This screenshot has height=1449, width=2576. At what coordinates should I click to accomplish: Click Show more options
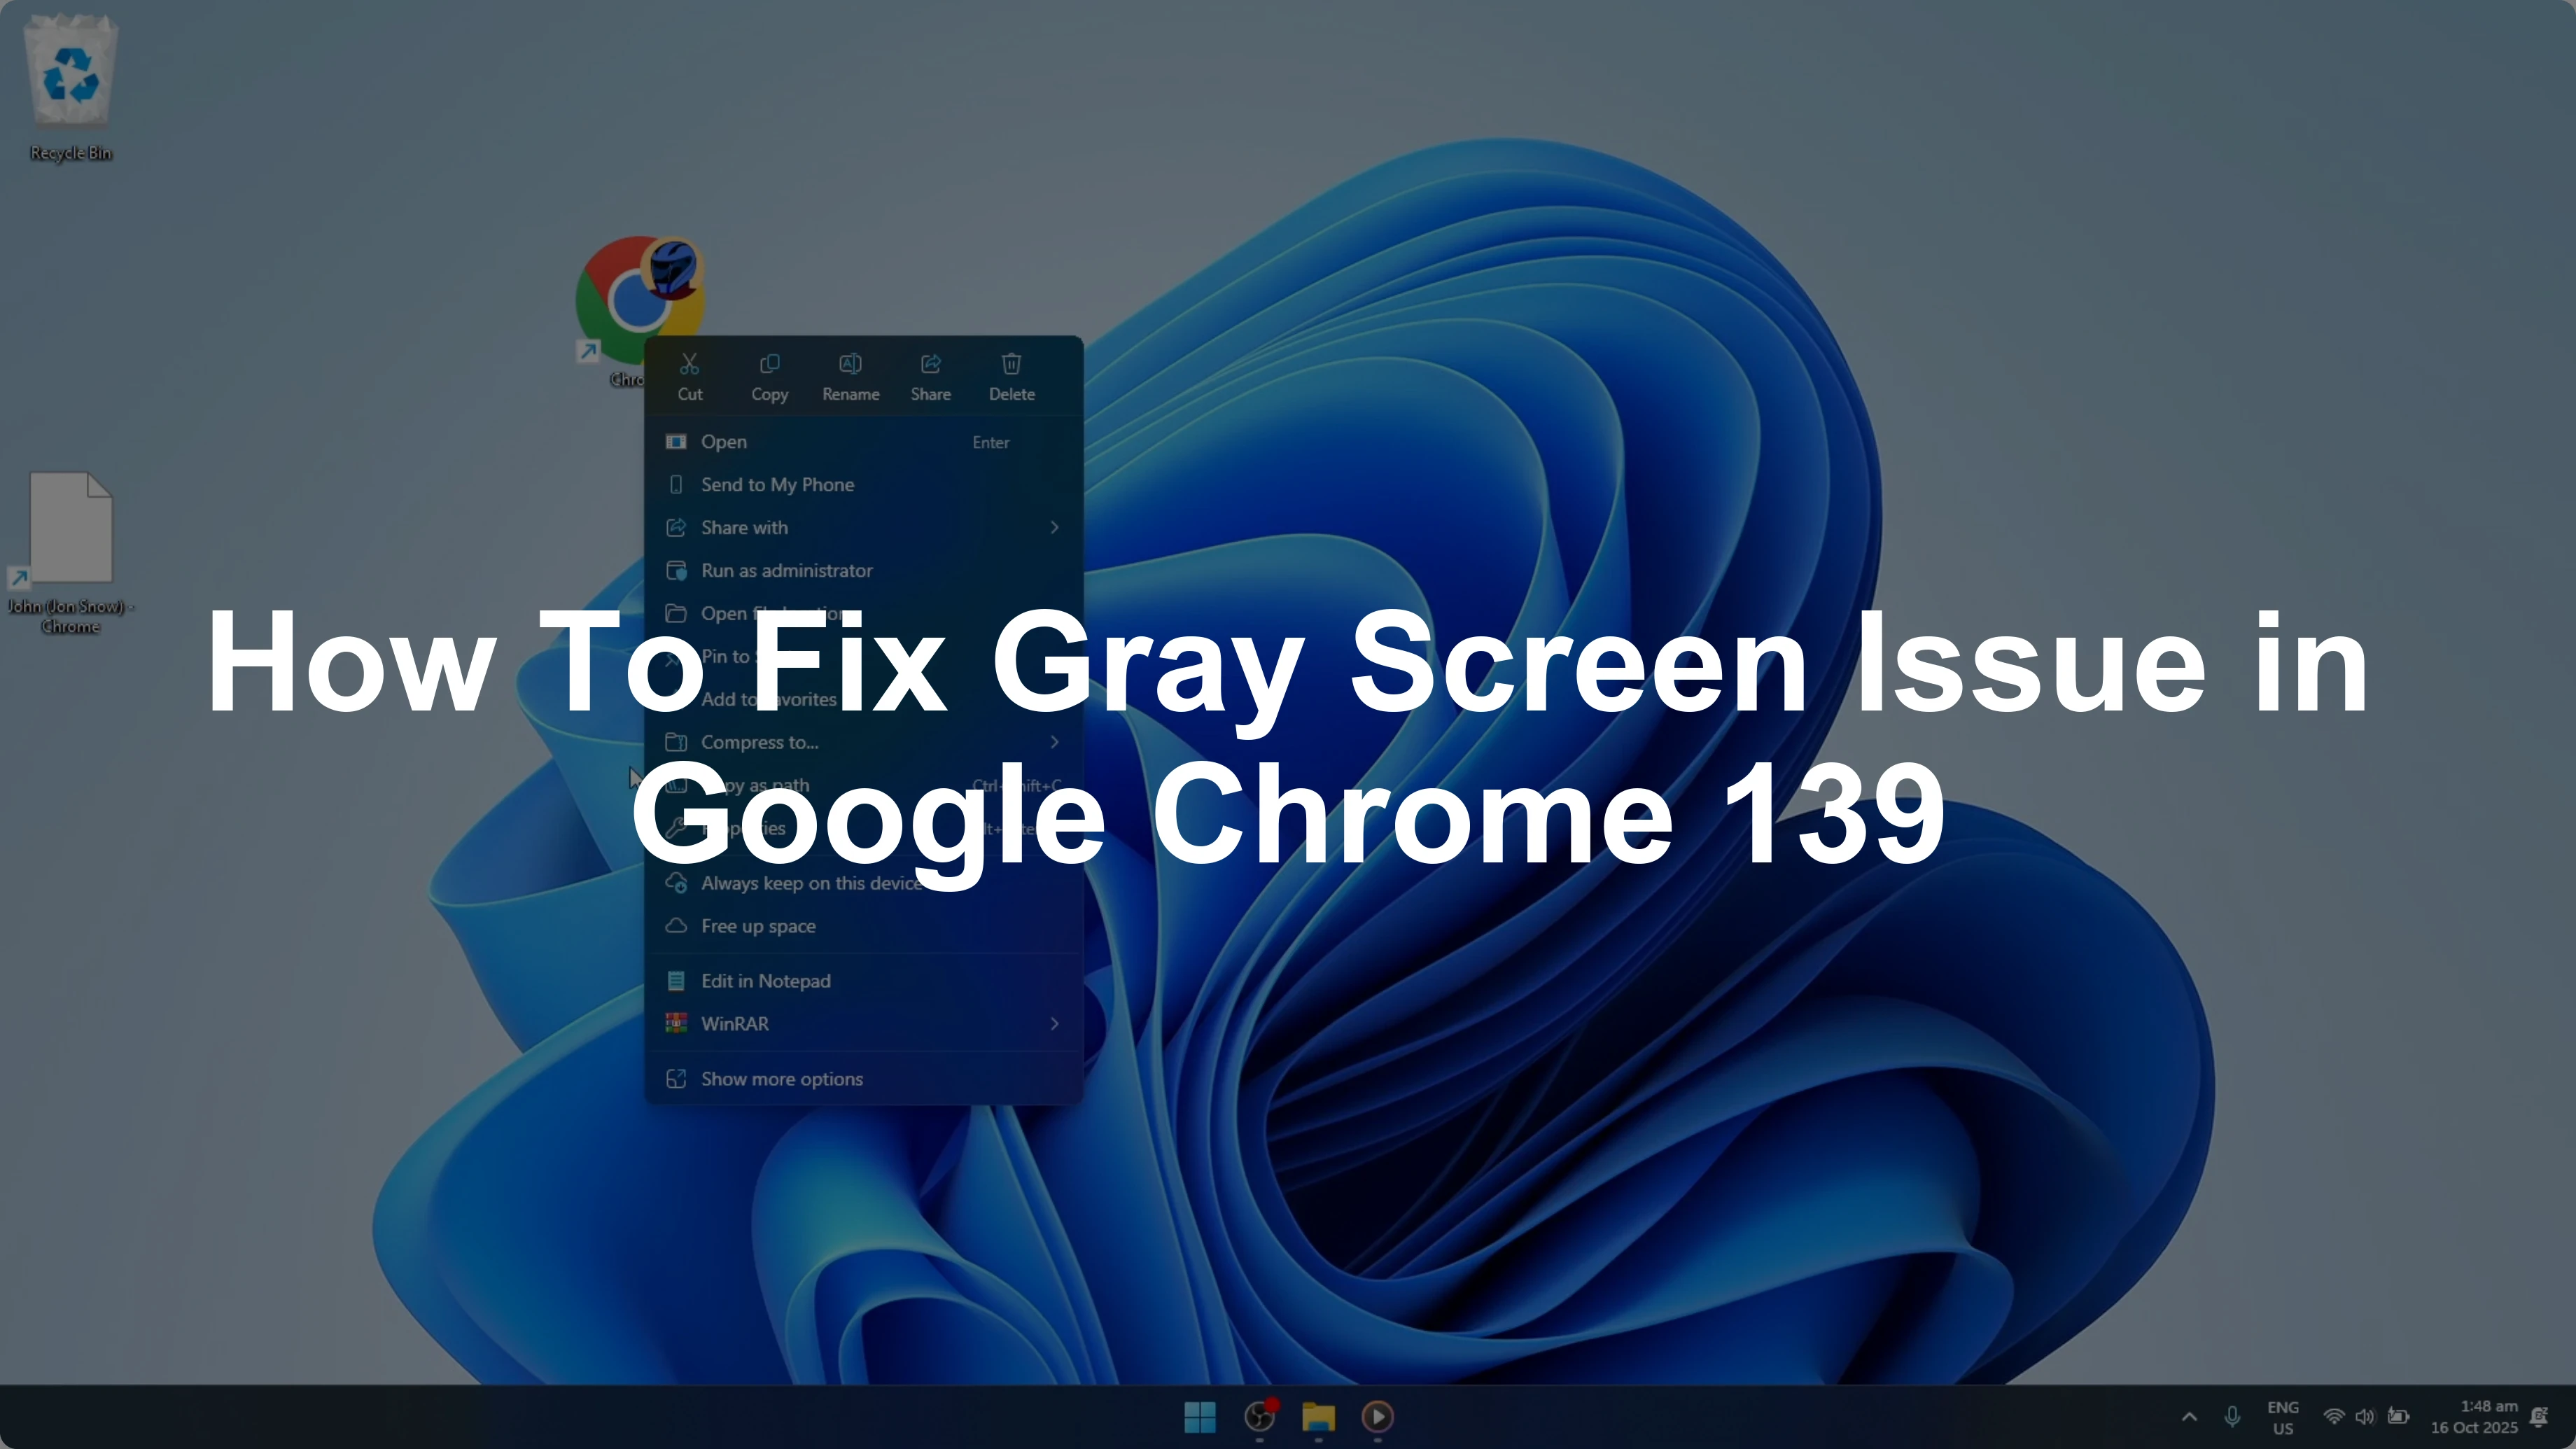coord(781,1078)
